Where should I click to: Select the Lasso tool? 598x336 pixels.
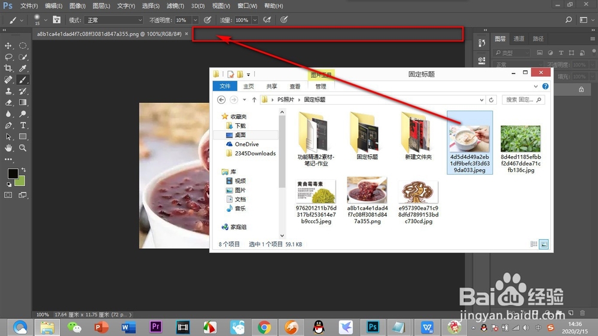8,57
